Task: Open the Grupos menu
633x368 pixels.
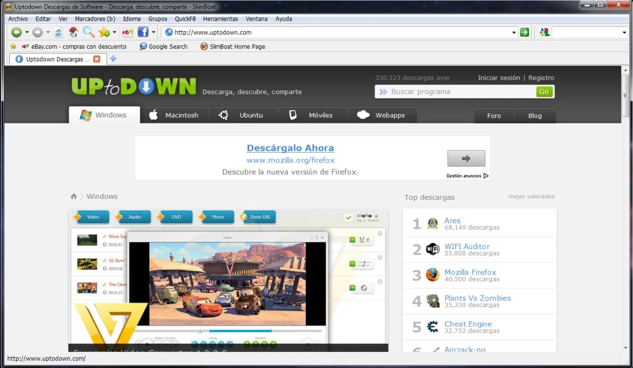Action: click(x=158, y=19)
